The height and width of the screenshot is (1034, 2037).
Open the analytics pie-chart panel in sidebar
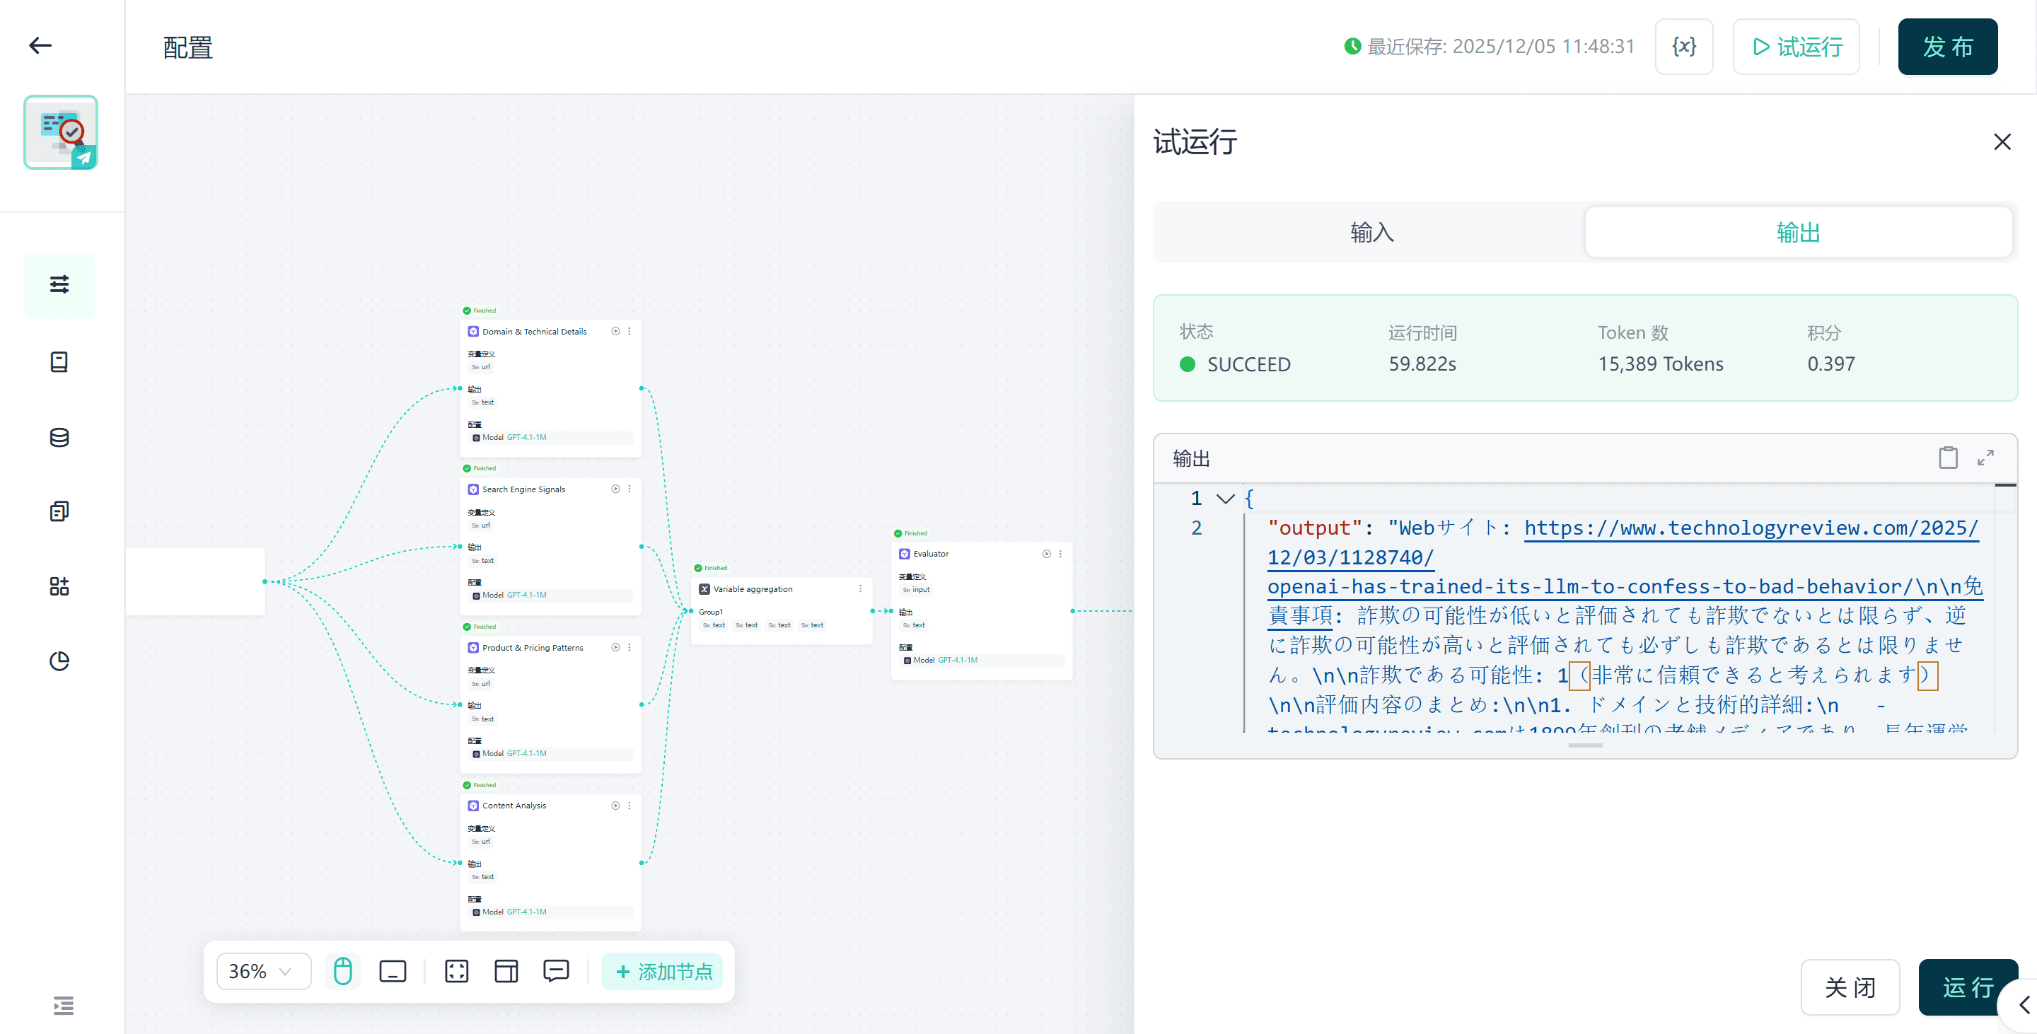click(x=59, y=661)
